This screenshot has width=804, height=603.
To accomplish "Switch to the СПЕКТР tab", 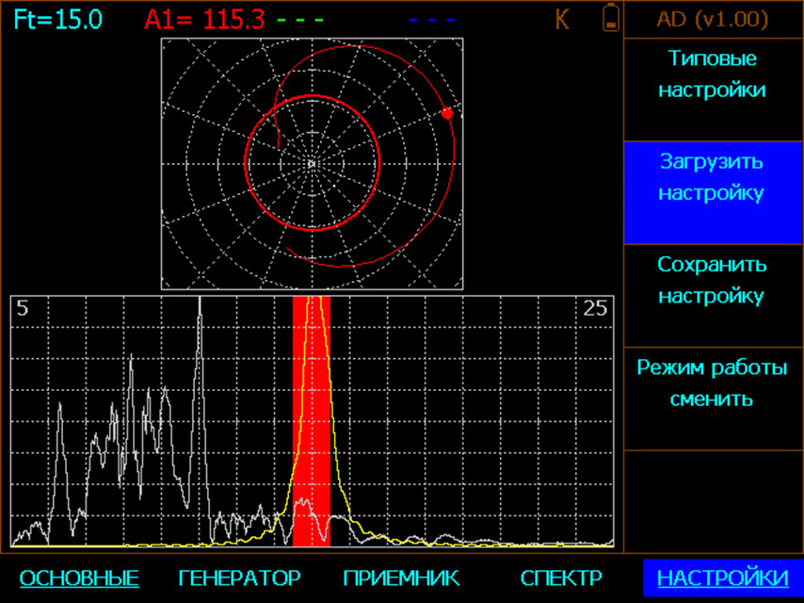I will pos(561,578).
